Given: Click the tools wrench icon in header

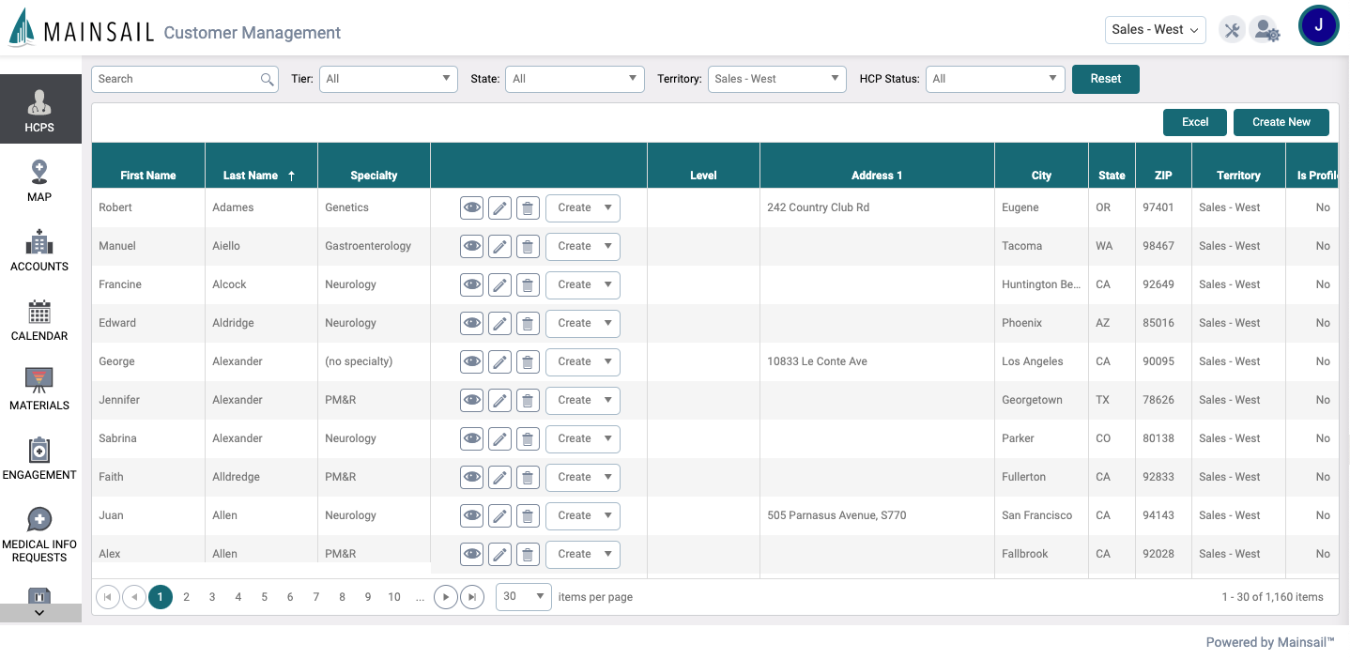Looking at the screenshot, I should click(x=1232, y=30).
